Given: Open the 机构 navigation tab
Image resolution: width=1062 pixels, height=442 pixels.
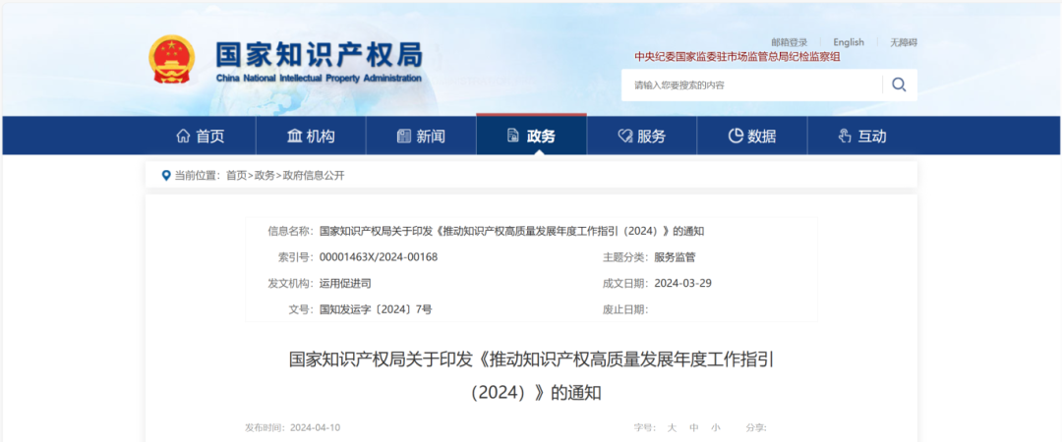Looking at the screenshot, I should 311,137.
